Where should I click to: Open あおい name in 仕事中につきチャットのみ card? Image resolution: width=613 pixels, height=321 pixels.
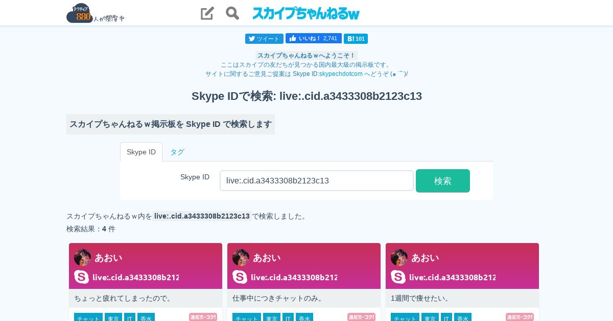click(267, 258)
